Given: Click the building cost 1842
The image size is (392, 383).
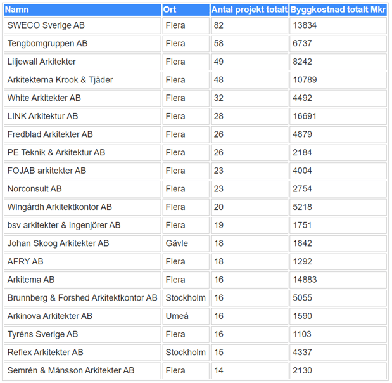Looking at the screenshot, I should pos(338,243).
